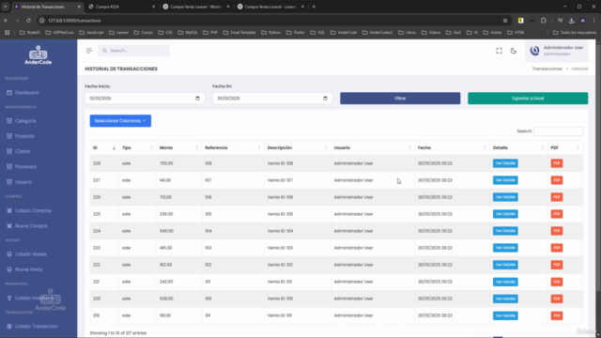Open a new browser tab
Image resolution: width=601 pixels, height=338 pixels.
point(314,7)
